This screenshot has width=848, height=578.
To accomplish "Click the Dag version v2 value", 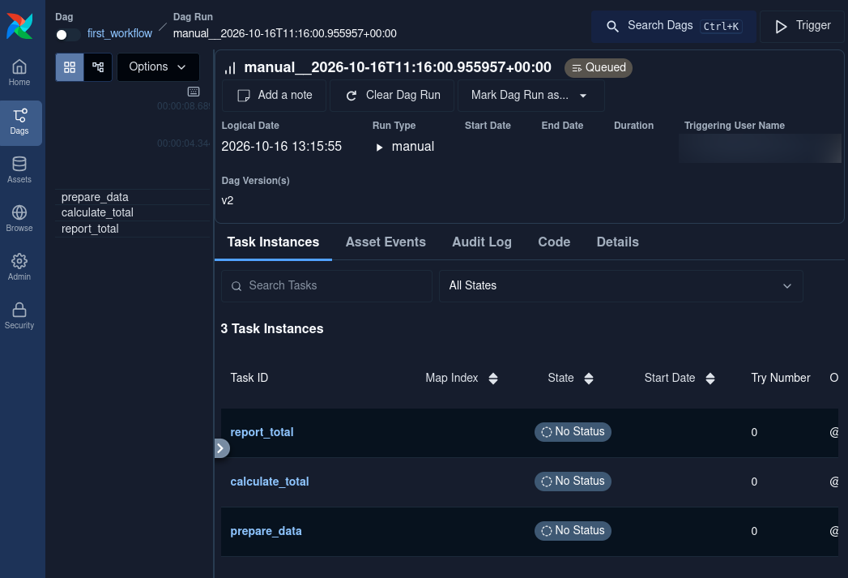I will click(x=228, y=200).
